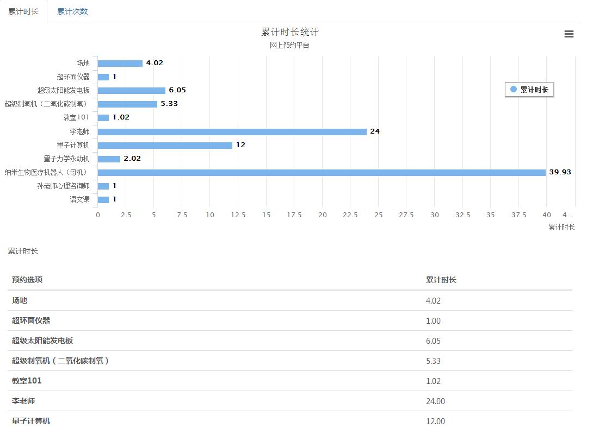Click the 预约选项 column header
Image resolution: width=599 pixels, height=428 pixels.
point(27,280)
